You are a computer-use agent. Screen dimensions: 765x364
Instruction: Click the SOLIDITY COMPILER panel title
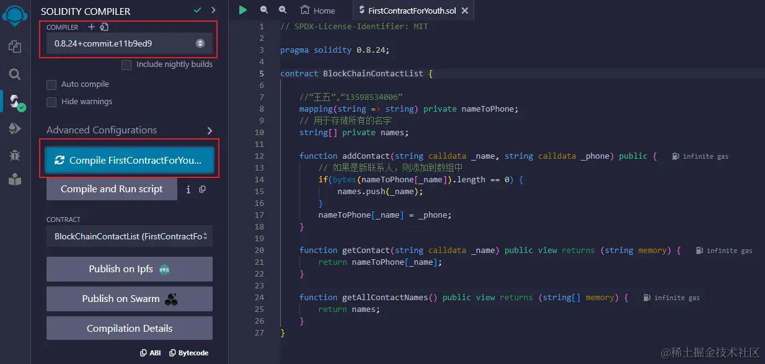(86, 11)
